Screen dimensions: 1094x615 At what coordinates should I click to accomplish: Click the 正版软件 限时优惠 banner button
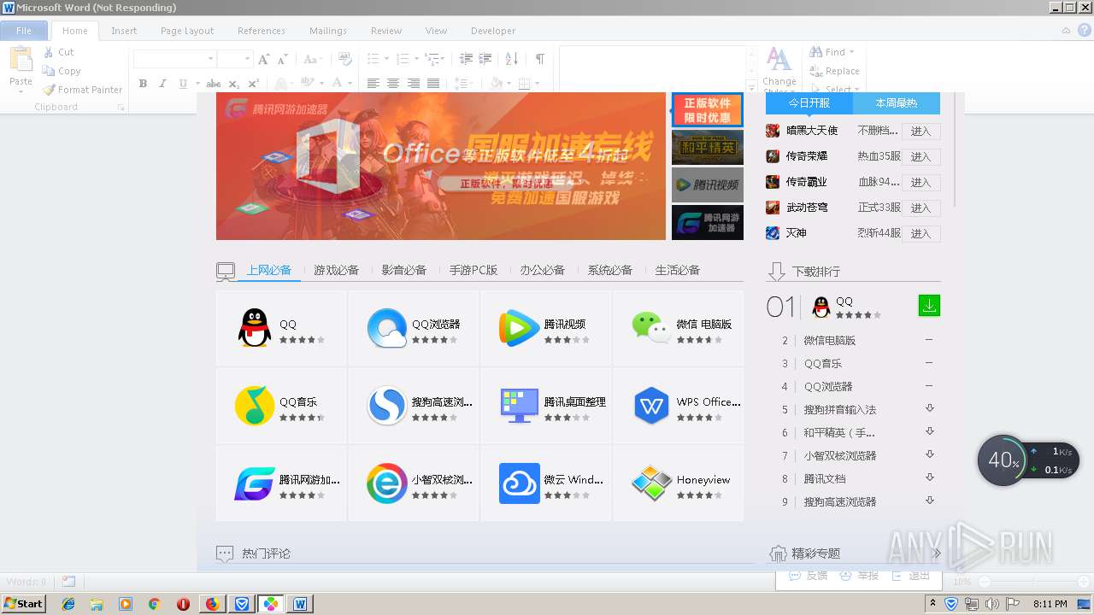[x=707, y=110]
